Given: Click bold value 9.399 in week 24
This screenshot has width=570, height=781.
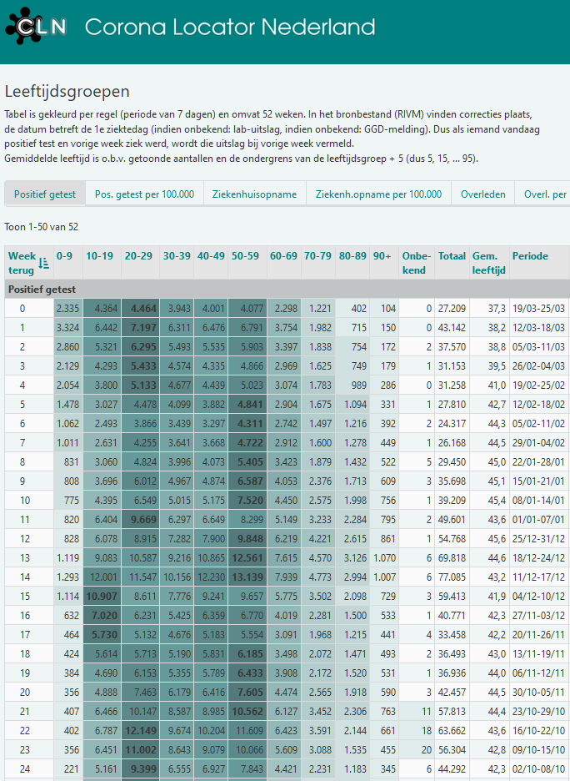Looking at the screenshot, I should pos(140,769).
